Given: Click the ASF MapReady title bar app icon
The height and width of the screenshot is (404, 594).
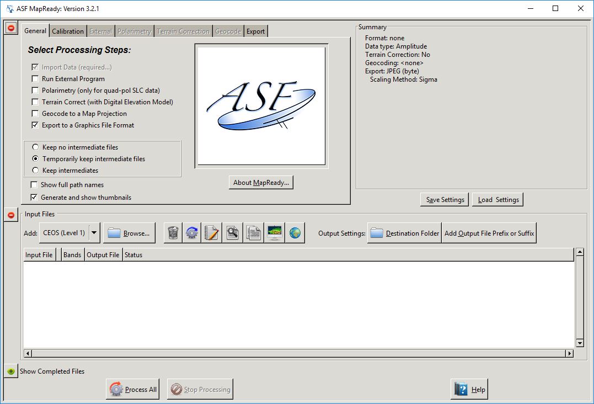Looking at the screenshot, I should coord(10,8).
